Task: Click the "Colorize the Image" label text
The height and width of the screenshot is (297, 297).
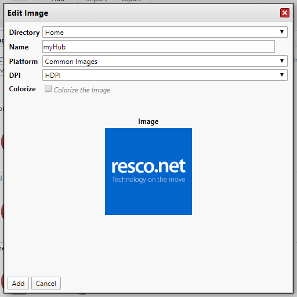Action: (x=82, y=90)
